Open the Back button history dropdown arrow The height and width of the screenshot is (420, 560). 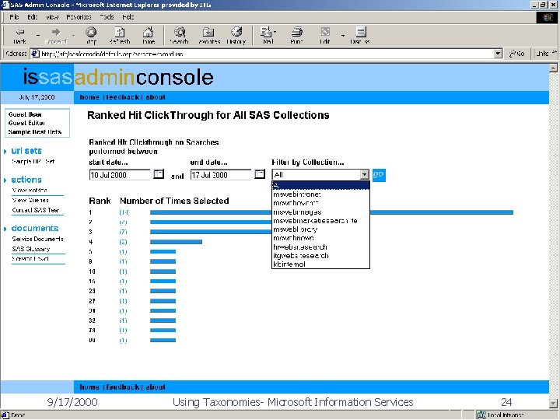tap(38, 35)
